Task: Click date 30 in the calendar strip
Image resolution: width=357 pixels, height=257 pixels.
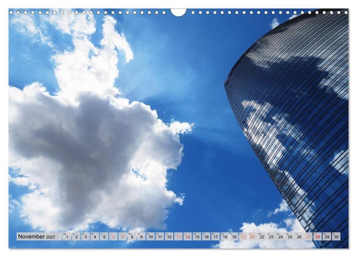Action: coord(336,237)
